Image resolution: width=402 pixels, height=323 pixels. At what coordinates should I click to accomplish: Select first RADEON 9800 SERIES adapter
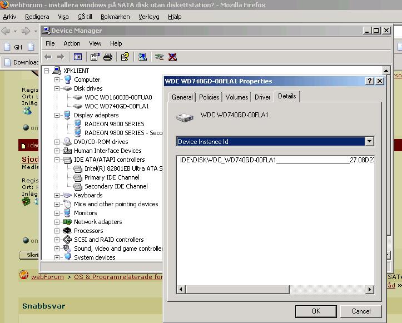pyautogui.click(x=115, y=124)
